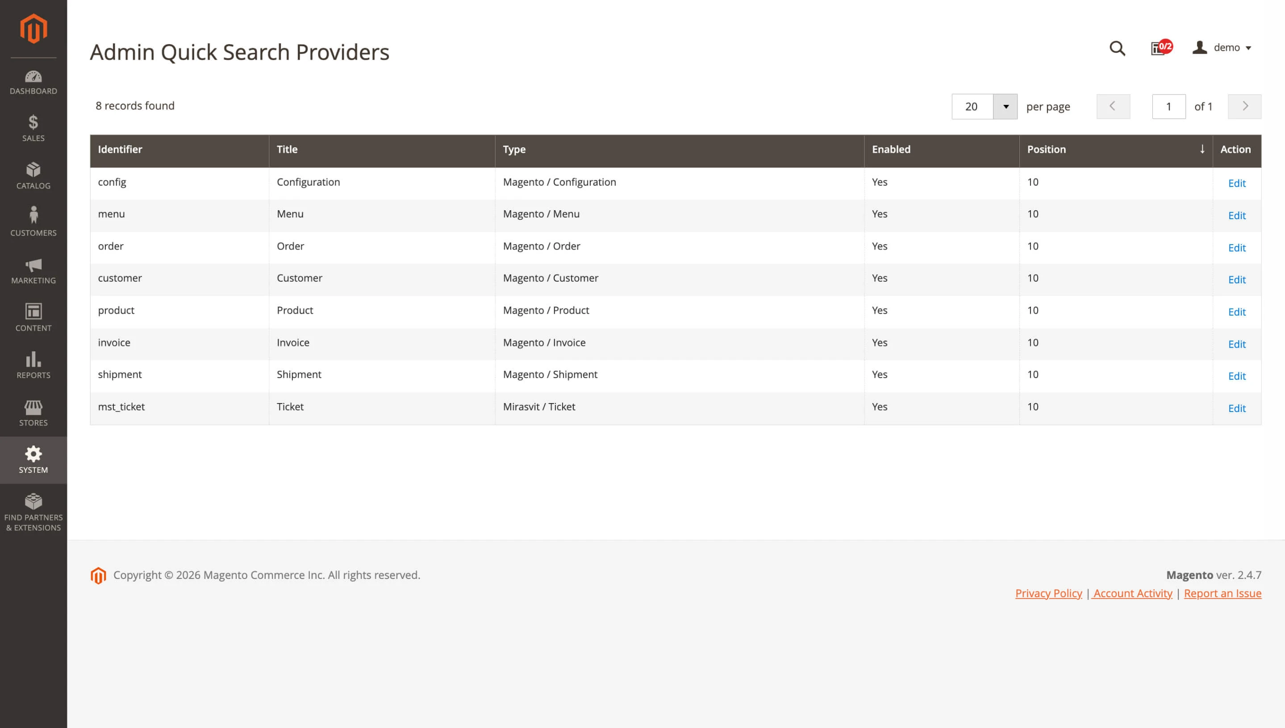
Task: Open the Sales menu
Action: (x=33, y=129)
